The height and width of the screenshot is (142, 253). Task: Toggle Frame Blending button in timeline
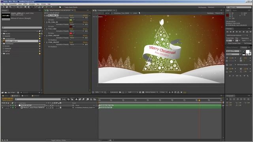[80, 99]
